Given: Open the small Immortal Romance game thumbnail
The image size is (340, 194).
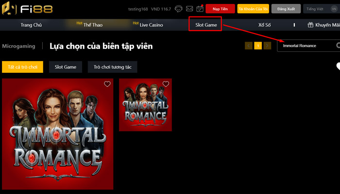Looking at the screenshot, I should click(145, 105).
